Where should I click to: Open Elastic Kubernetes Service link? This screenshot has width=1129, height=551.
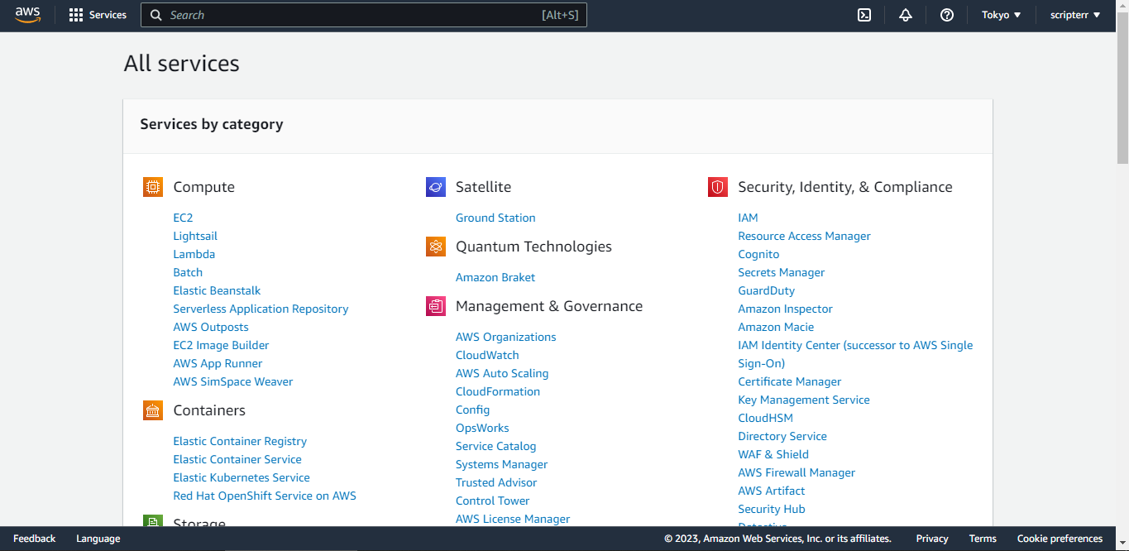pos(242,477)
